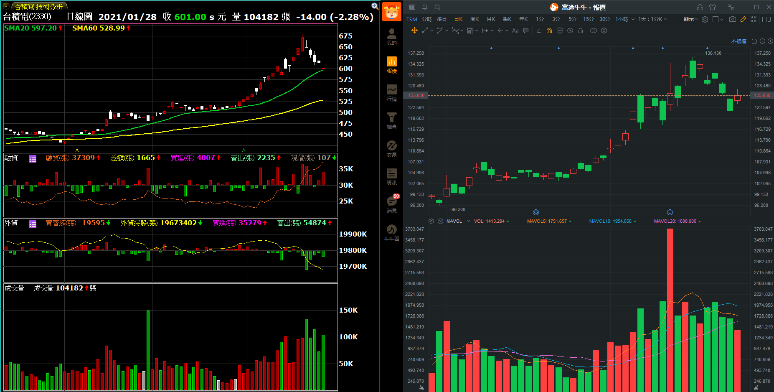This screenshot has height=392, width=774.
Task: Select the polygon shape drawing tool
Action: tap(440, 31)
